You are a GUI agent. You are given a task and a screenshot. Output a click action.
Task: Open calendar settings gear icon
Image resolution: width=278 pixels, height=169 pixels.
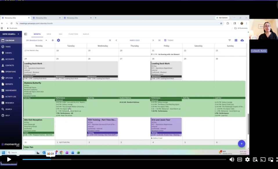click(59, 40)
